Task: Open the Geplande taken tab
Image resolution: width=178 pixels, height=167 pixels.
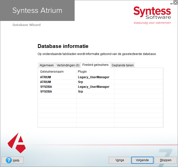Action: pos(123,65)
